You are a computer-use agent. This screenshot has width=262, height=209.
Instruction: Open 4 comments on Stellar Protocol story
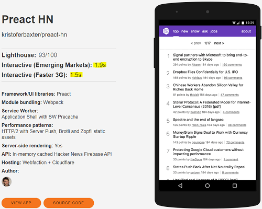231,112
